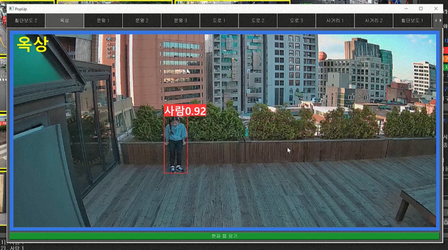The height and width of the screenshot is (250, 448).
Task: Select the 사람 0.92 detection label
Action: coord(185,111)
